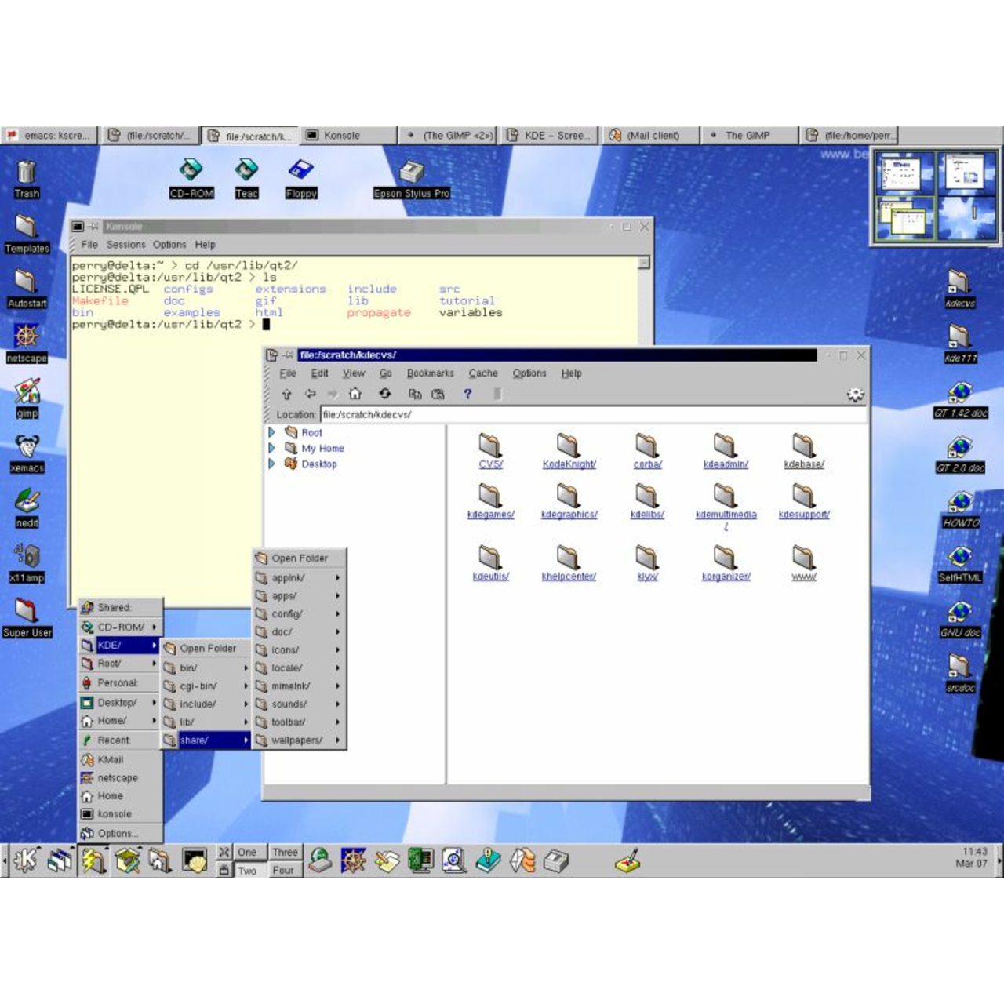Click the Up directory arrow in file manager toolbar
The height and width of the screenshot is (1004, 1004).
click(x=286, y=394)
